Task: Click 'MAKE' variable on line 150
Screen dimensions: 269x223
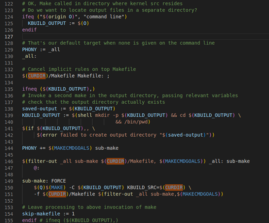Action: pos(57,188)
